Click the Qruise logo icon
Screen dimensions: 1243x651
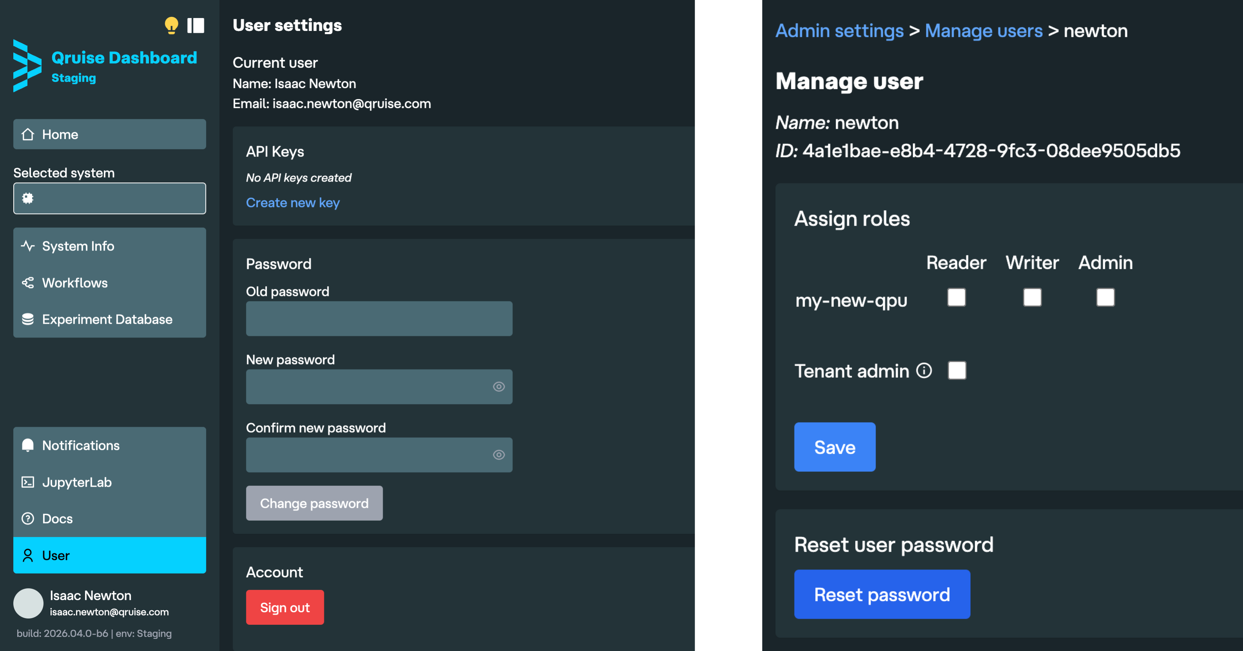[27, 66]
